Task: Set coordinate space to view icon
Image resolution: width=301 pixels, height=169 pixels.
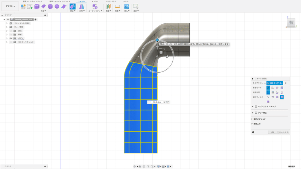Action: (273, 92)
